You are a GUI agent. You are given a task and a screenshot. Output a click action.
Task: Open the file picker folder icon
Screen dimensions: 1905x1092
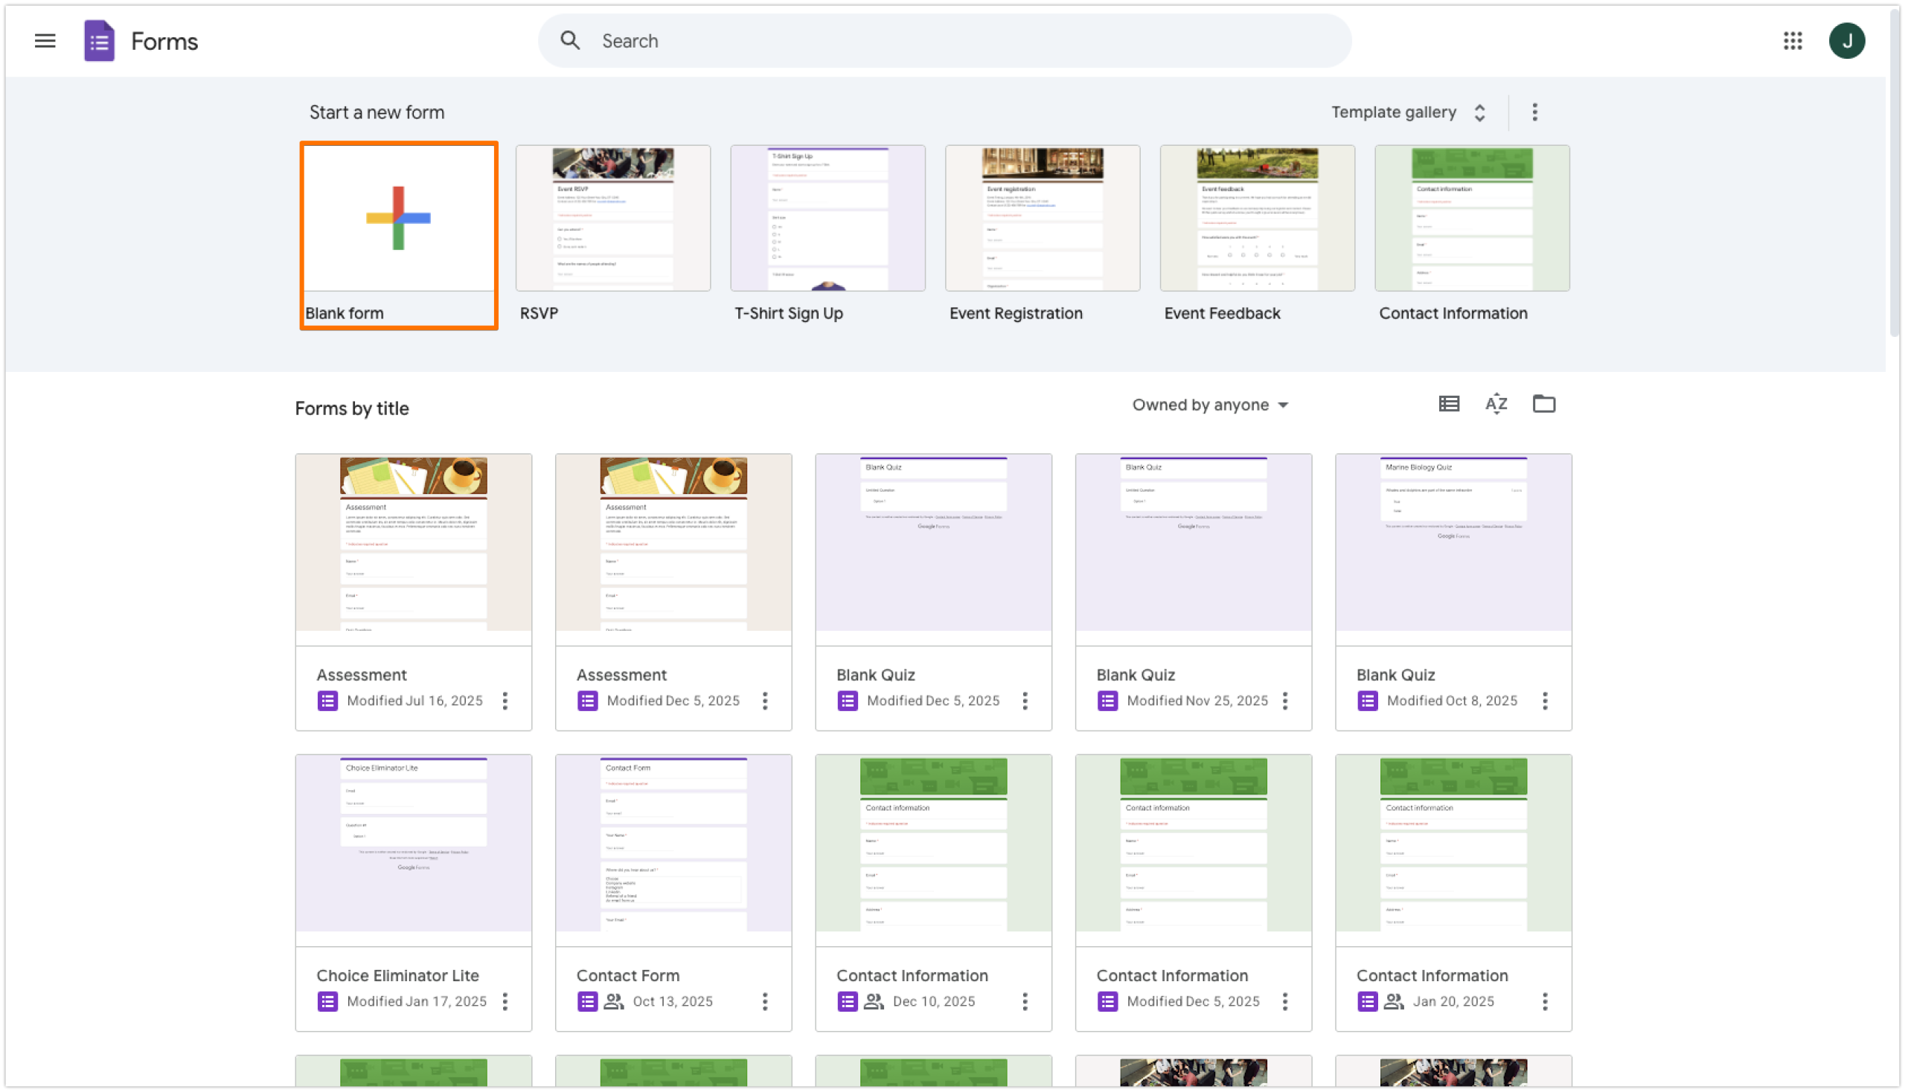point(1543,404)
